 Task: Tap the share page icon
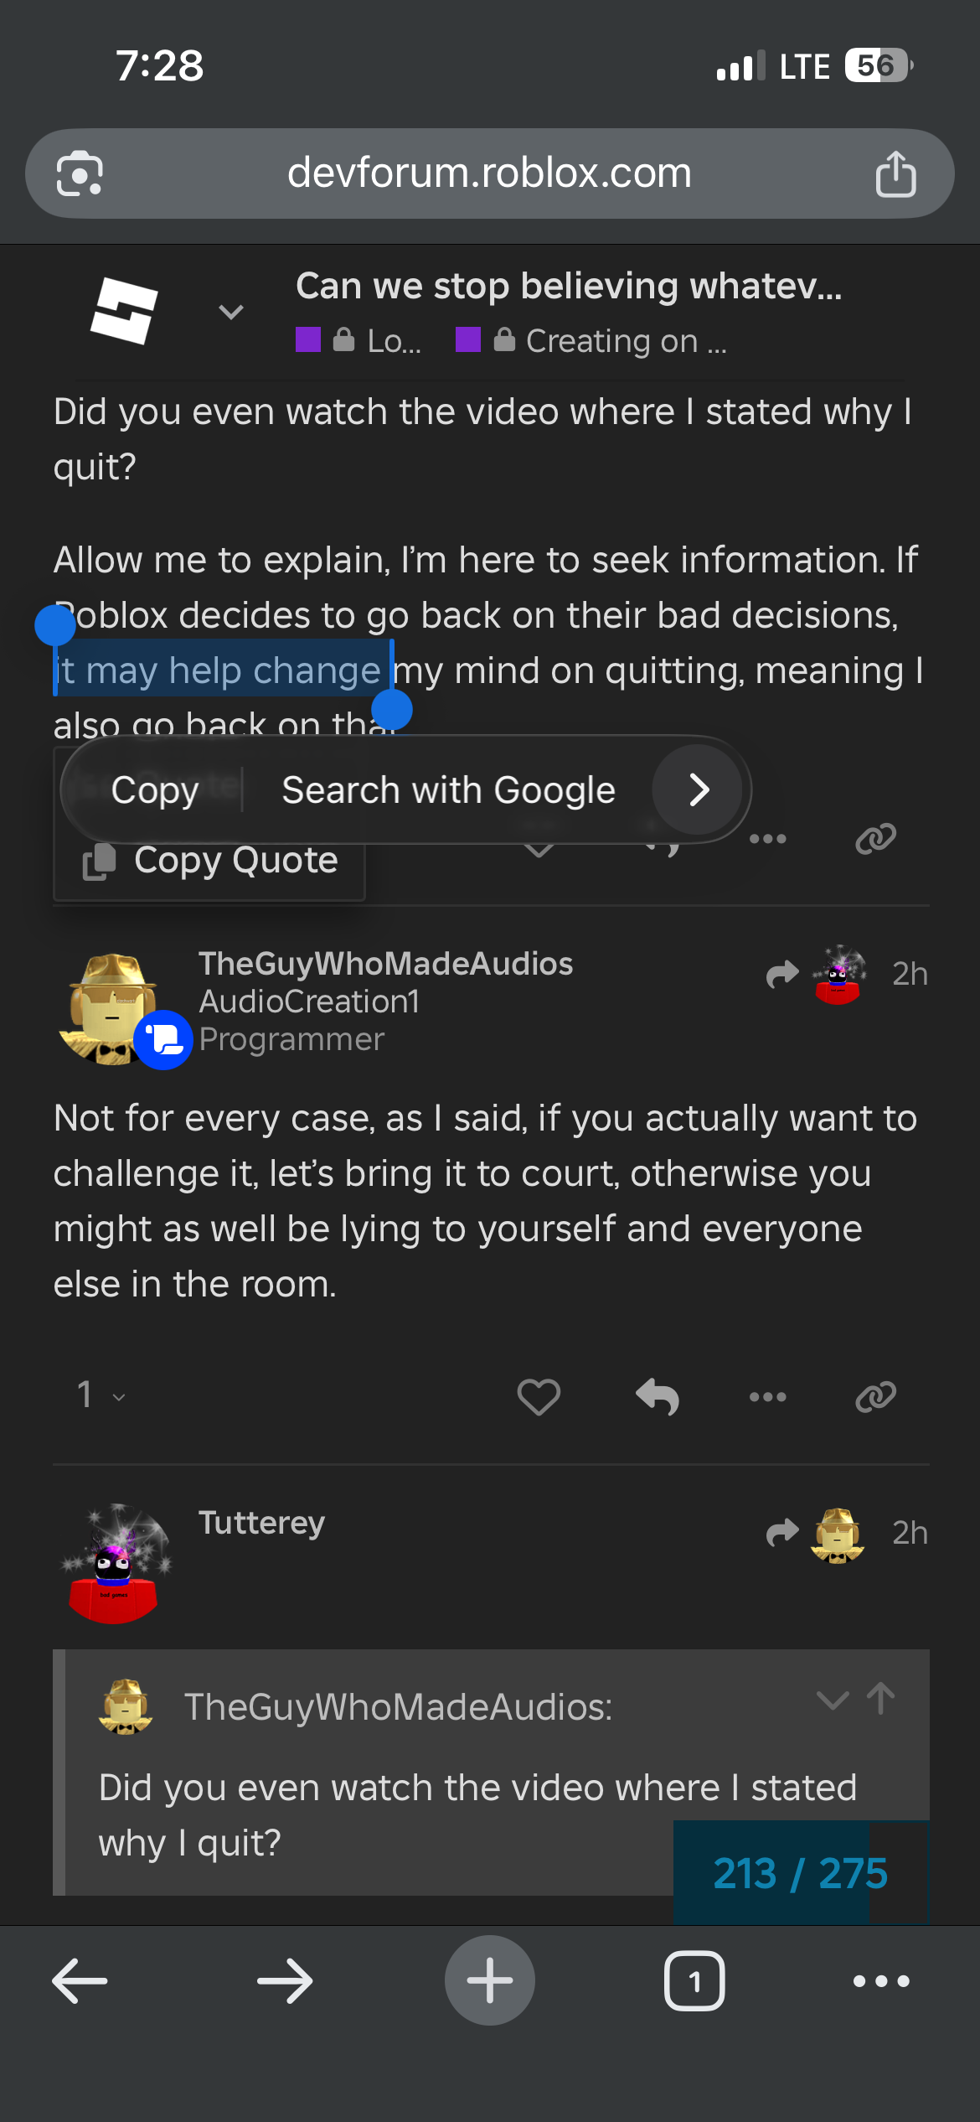(x=895, y=173)
